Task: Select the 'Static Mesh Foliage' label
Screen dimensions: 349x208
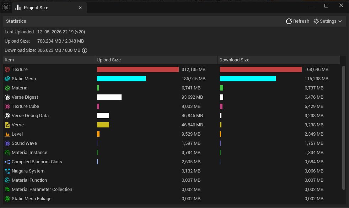Action: (x=31, y=199)
